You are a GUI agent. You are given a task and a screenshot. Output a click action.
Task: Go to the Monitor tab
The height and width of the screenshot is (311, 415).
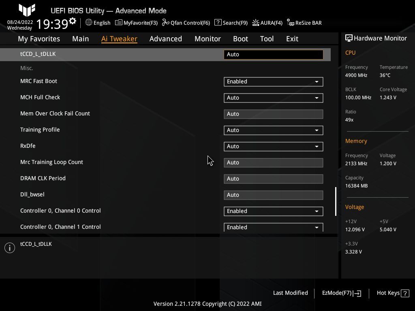coord(207,39)
